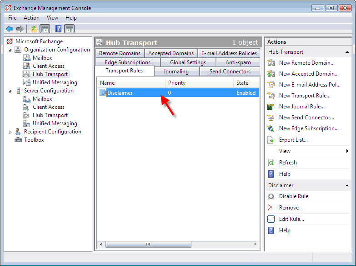
Task: Click the New Transport Rule icon
Action: click(x=271, y=96)
